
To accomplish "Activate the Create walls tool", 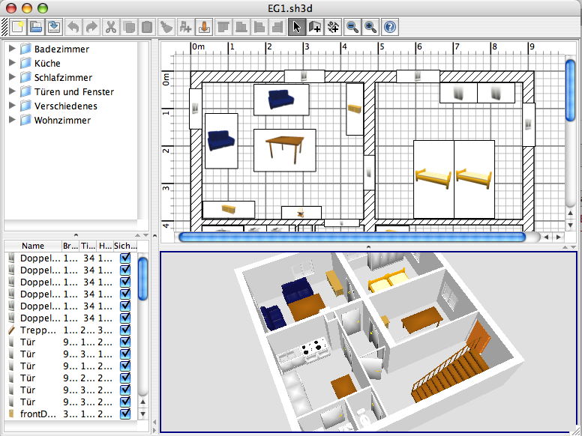I will pos(314,28).
